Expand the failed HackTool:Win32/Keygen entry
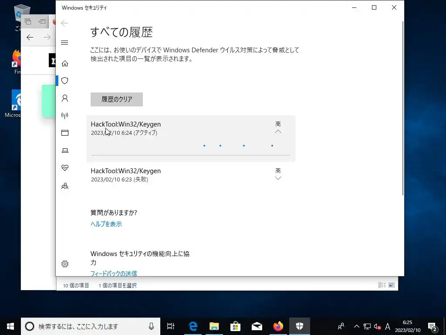The width and height of the screenshot is (446, 335). click(278, 178)
